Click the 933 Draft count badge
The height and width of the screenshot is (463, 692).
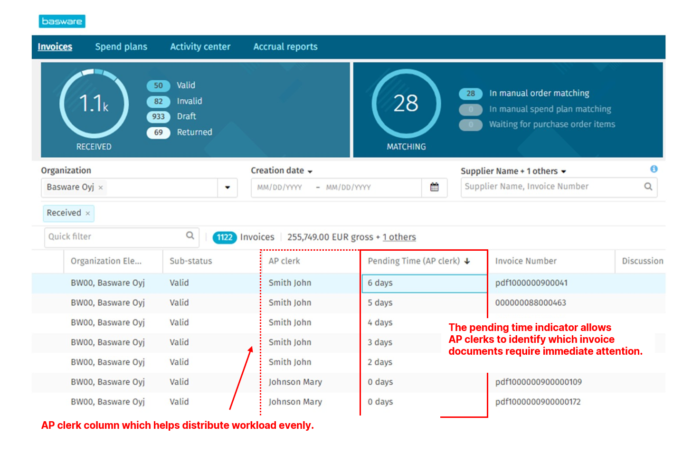pos(158,117)
